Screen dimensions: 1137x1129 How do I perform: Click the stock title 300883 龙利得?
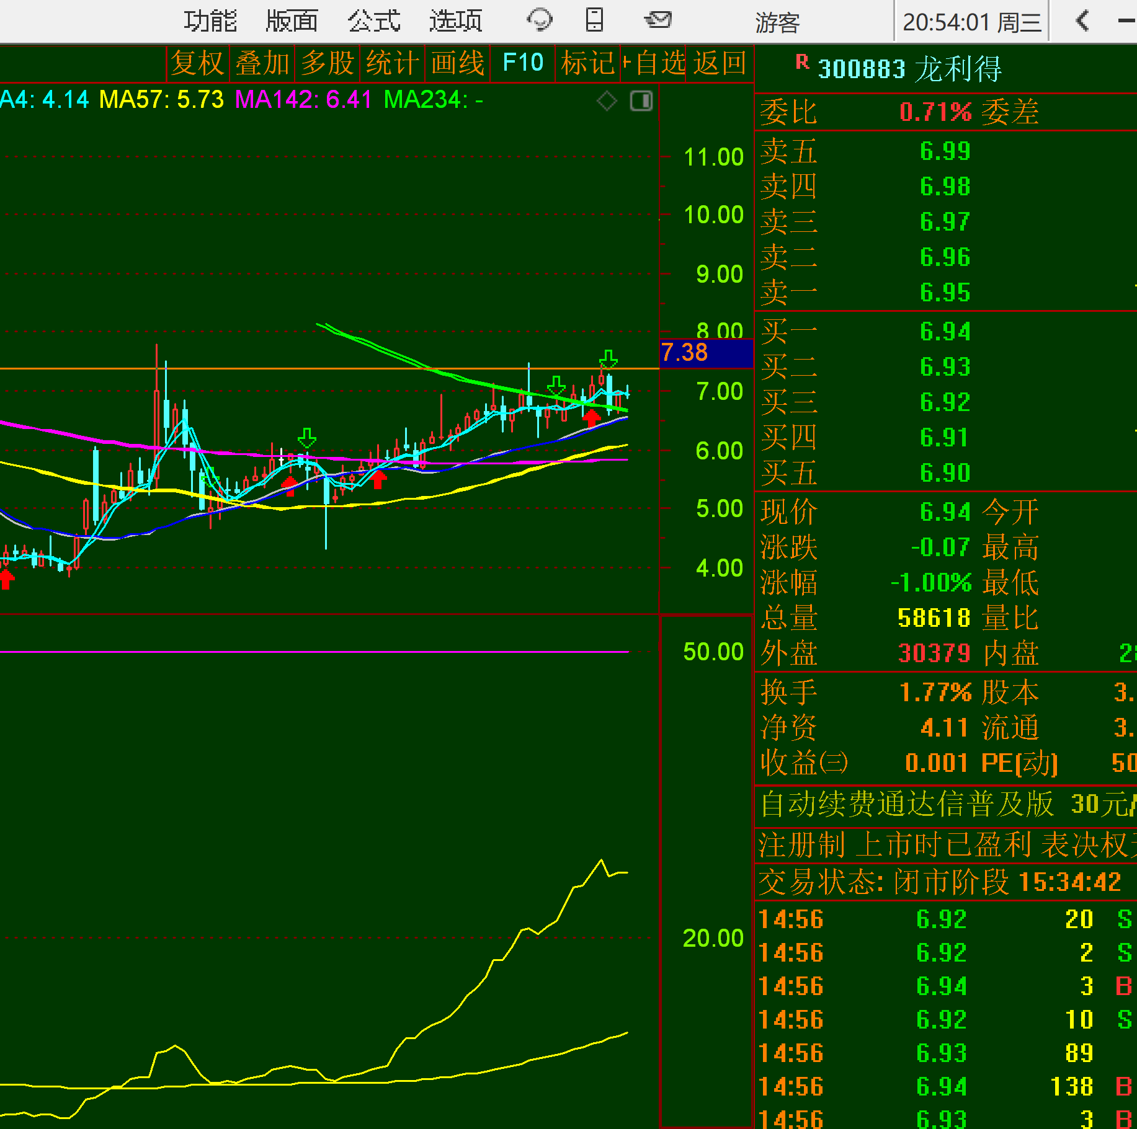pyautogui.click(x=910, y=69)
